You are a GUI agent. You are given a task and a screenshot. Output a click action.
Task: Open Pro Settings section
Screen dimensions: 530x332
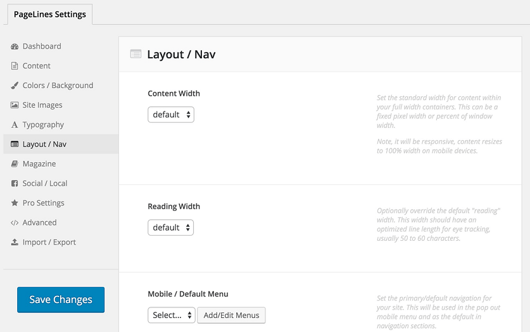(61, 203)
